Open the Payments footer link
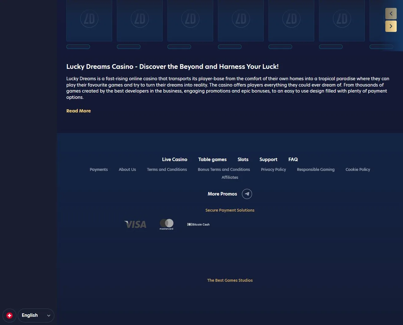This screenshot has width=403, height=325. click(99, 170)
